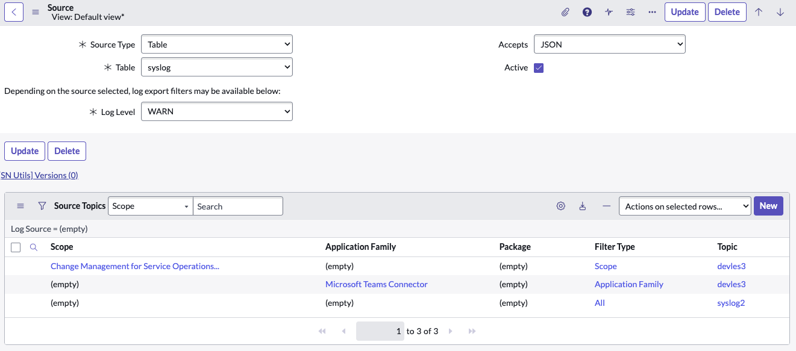796x351 pixels.
Task: Open the Accepts dropdown showing JSON
Action: (610, 45)
